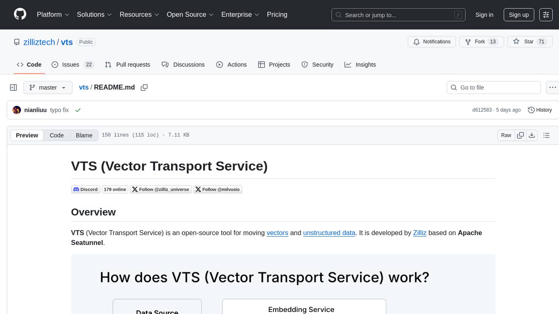Expand the Platform menu
Screen dimensions: 559x314
(53, 14)
